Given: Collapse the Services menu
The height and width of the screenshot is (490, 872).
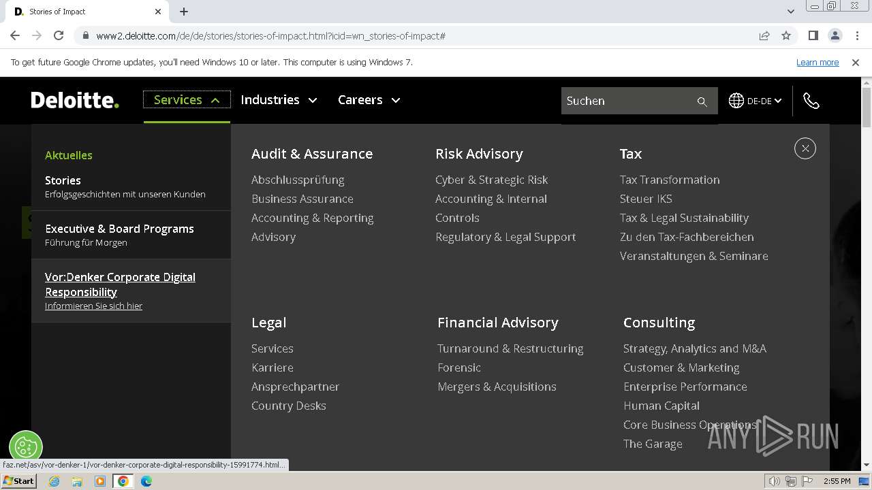Looking at the screenshot, I should click(187, 99).
